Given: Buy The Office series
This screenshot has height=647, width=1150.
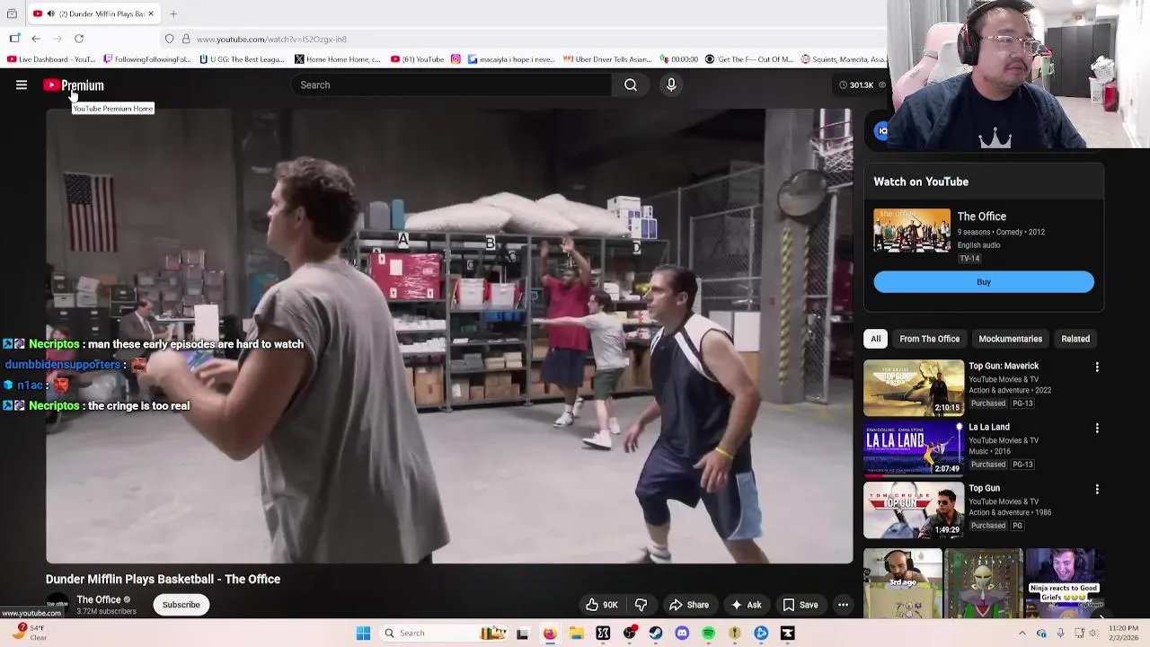Looking at the screenshot, I should [x=984, y=282].
